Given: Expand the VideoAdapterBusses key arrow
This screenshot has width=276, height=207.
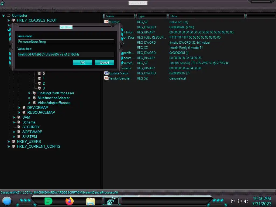Looking at the screenshot, I should click(29, 103).
